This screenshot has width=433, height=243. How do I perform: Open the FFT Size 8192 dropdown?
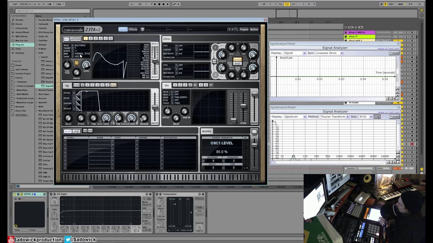tap(365, 117)
